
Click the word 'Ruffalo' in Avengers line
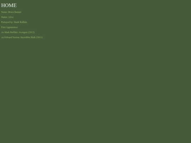pos(14,32)
